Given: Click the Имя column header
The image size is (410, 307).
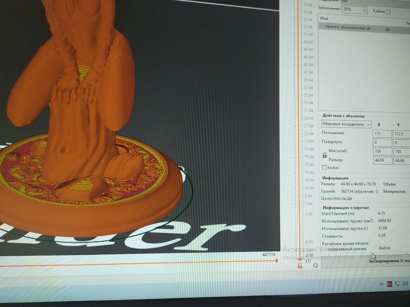Looking at the screenshot, I should 324,19.
